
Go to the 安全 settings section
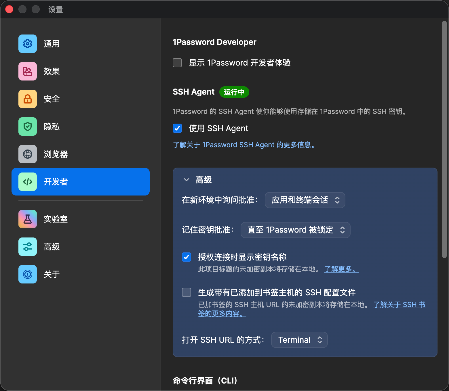coord(81,99)
